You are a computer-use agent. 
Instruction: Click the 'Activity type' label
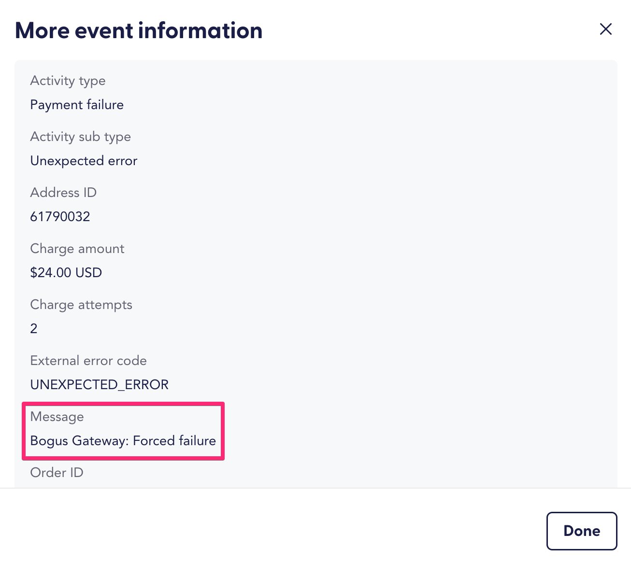point(68,81)
